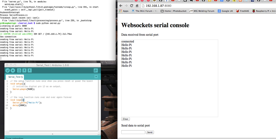Select the Serial_Test sketch tab
The image size is (276, 139).
point(15,77)
